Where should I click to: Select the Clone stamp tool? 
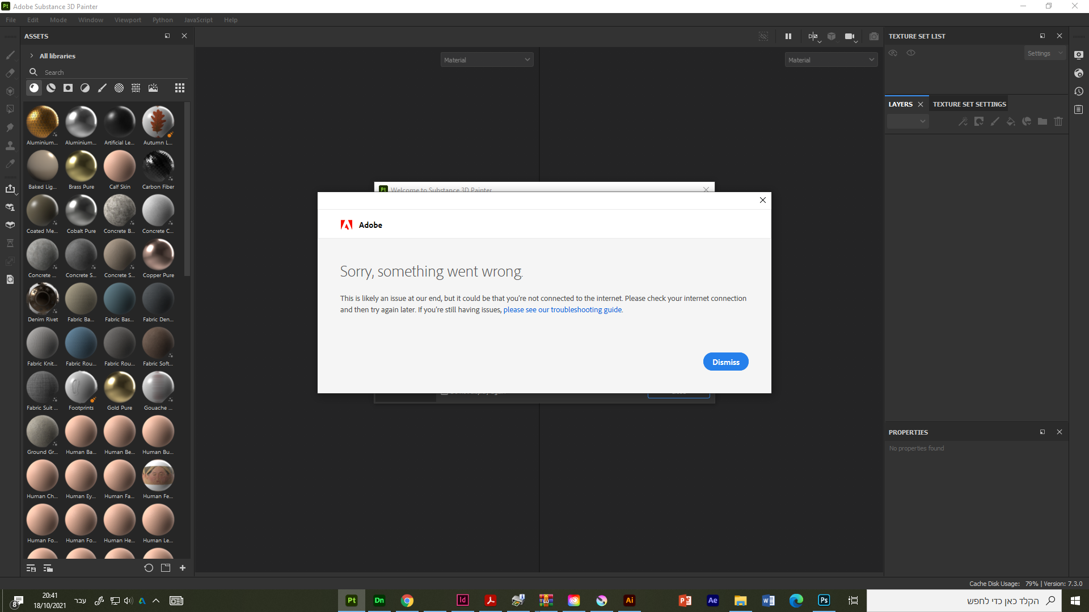[x=10, y=146]
